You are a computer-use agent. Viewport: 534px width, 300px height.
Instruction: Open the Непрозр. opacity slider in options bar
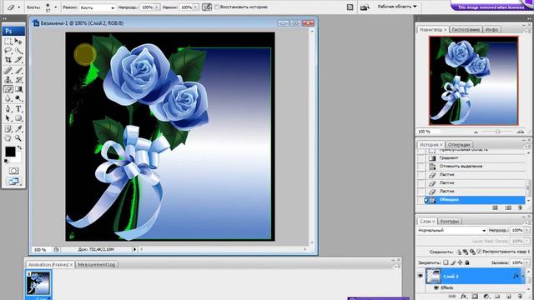coord(157,7)
